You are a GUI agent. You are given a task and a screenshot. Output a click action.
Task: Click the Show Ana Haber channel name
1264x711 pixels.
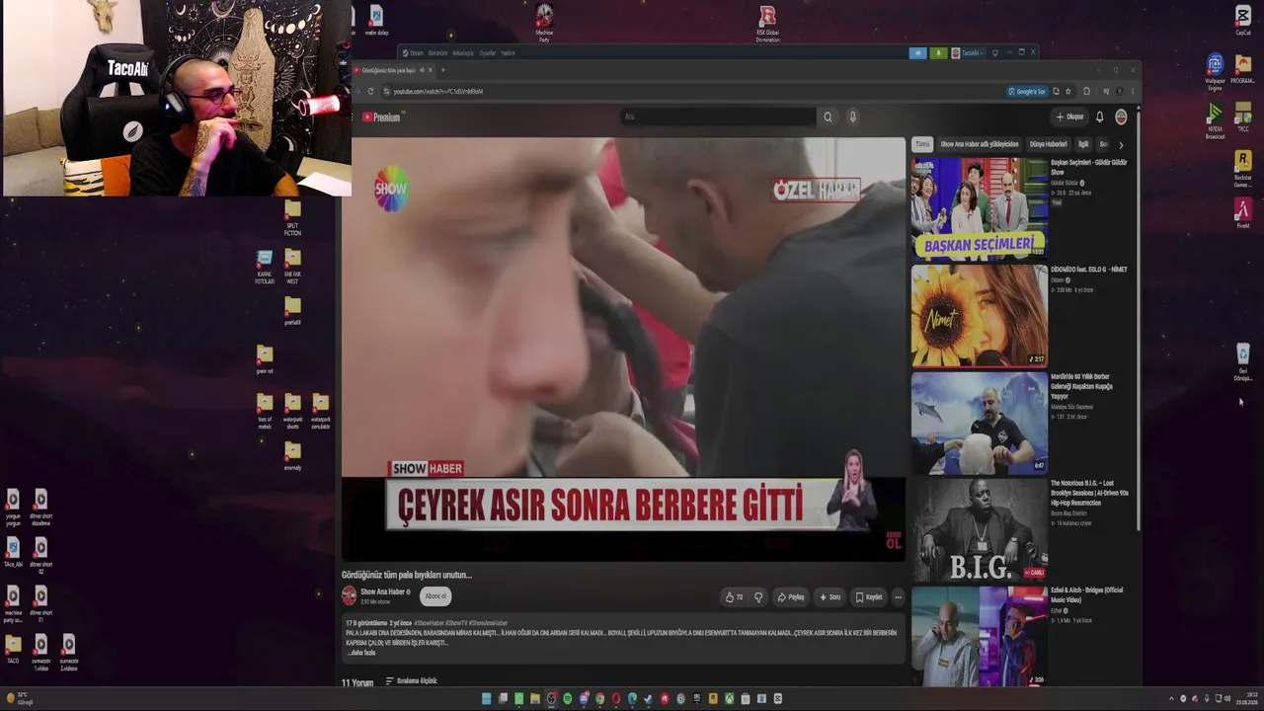382,592
